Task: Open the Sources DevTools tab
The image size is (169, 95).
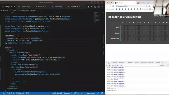Action: [137, 63]
